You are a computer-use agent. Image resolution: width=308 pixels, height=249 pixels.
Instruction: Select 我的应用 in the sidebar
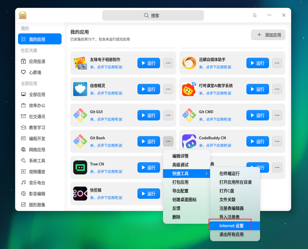click(x=40, y=39)
